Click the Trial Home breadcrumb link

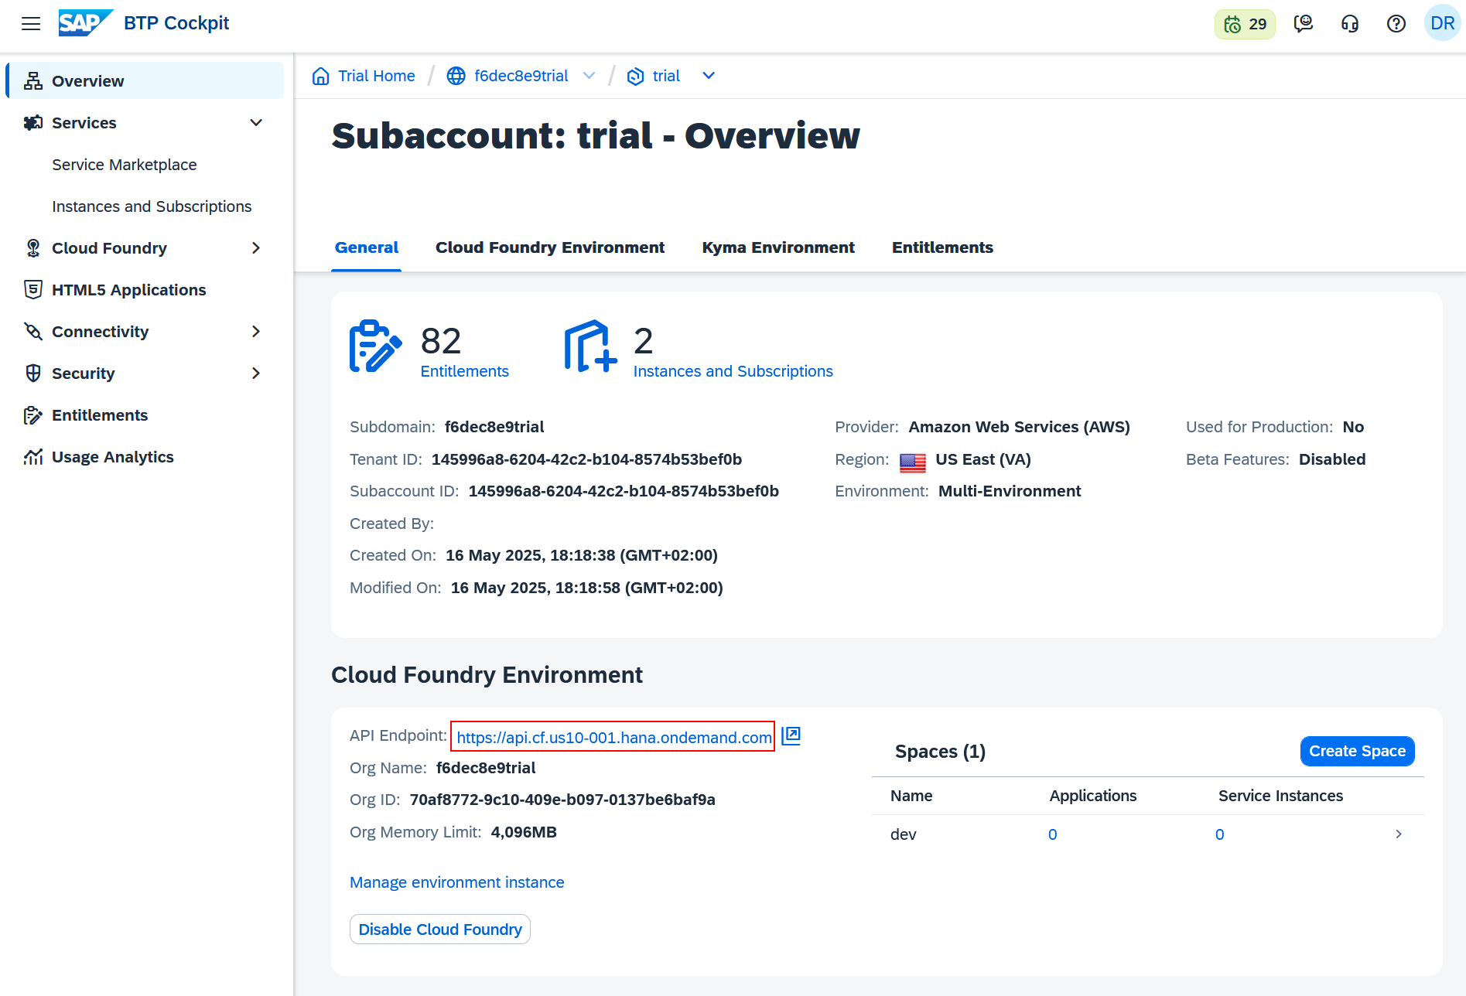coord(377,76)
